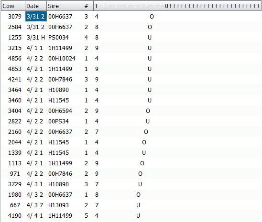Click sire 00H10024 for cow 4856
The height and width of the screenshot is (222, 262).
click(62, 59)
